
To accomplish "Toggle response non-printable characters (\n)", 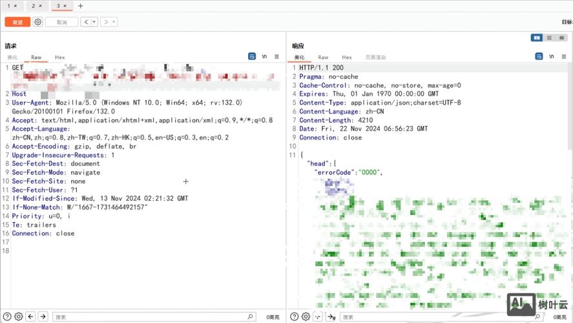I will coord(552,56).
